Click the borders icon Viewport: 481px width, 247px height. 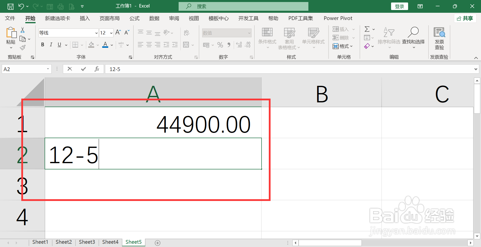tap(75, 45)
